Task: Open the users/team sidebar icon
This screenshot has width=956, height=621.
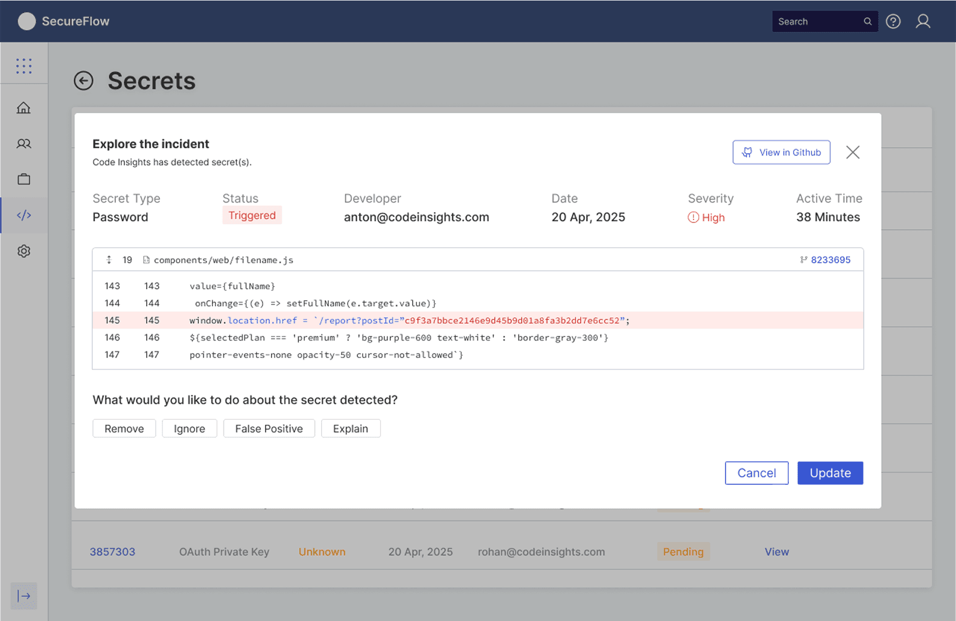Action: click(x=24, y=143)
